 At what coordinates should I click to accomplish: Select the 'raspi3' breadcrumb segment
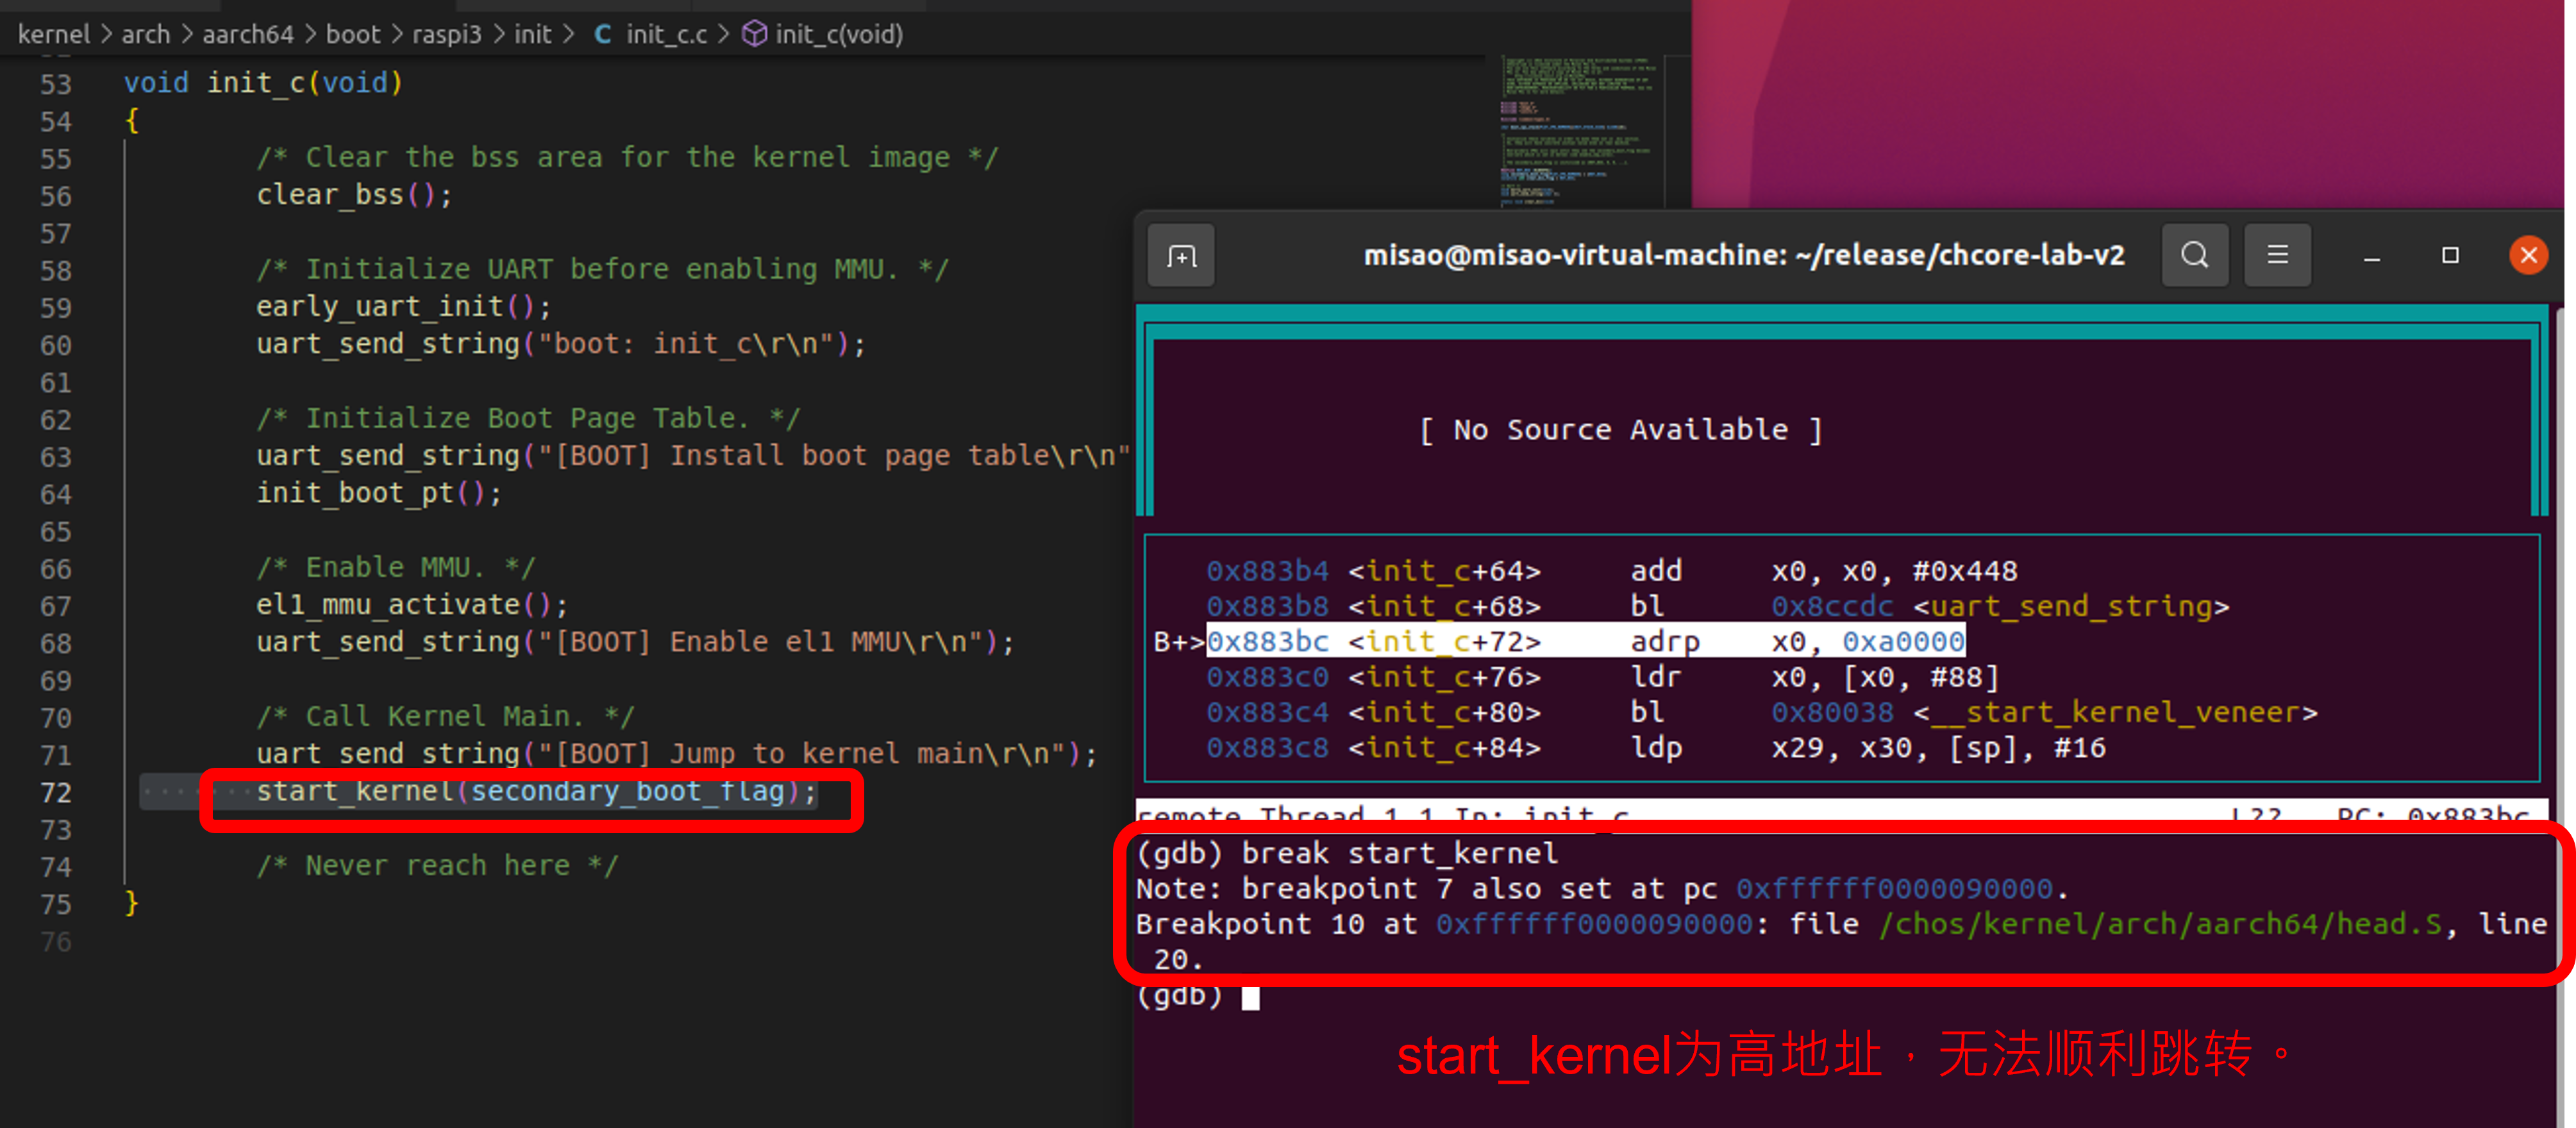[447, 34]
